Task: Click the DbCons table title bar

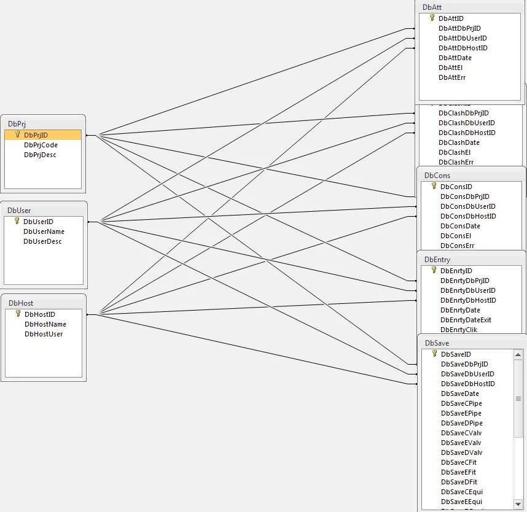Action: [x=471, y=175]
